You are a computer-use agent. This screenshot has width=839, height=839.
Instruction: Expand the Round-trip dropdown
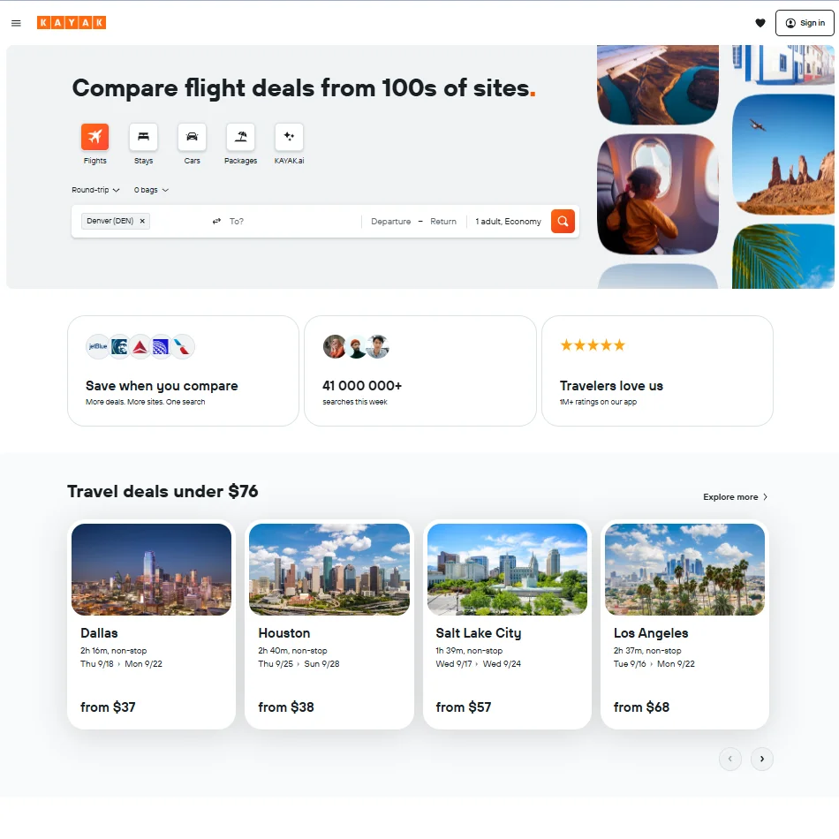(95, 190)
